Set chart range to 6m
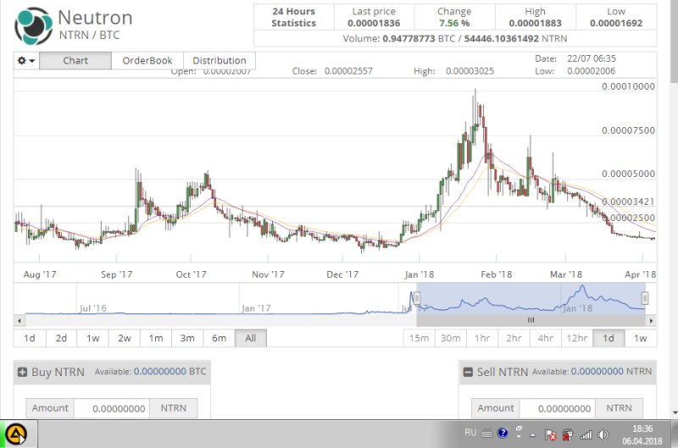This screenshot has width=678, height=448. pyautogui.click(x=219, y=338)
